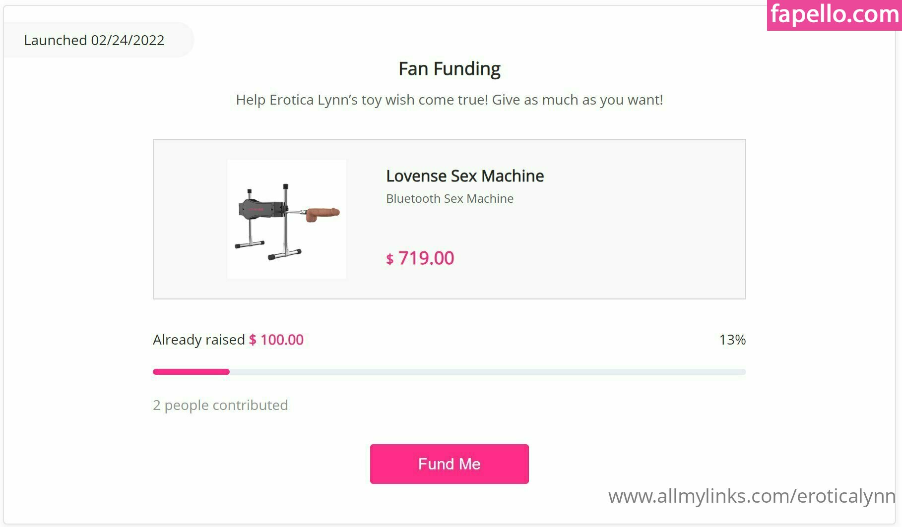Click the 719.00 price amount
Viewport: 902px width, 527px height.
tap(426, 258)
